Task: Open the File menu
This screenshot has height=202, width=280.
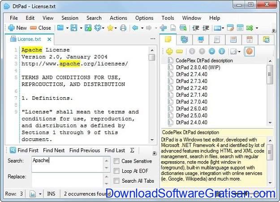Action: (14, 18)
